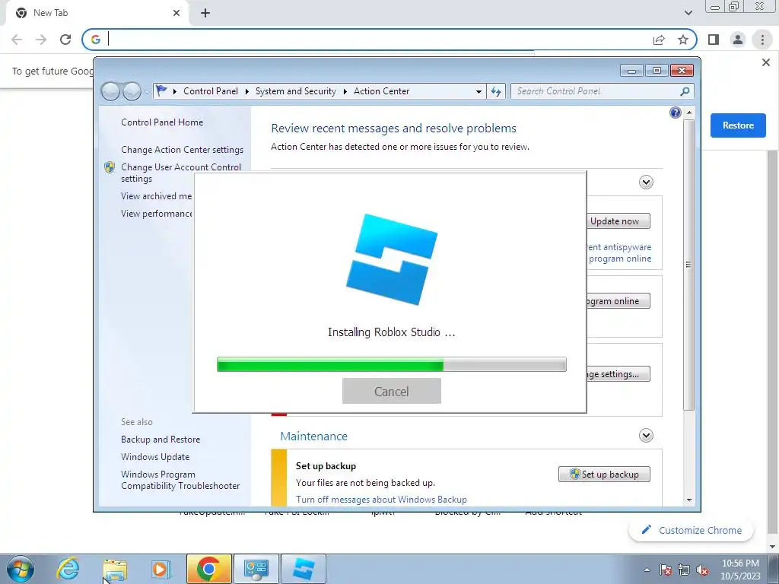Click the network tray icon
This screenshot has height=584, width=779.
[684, 570]
